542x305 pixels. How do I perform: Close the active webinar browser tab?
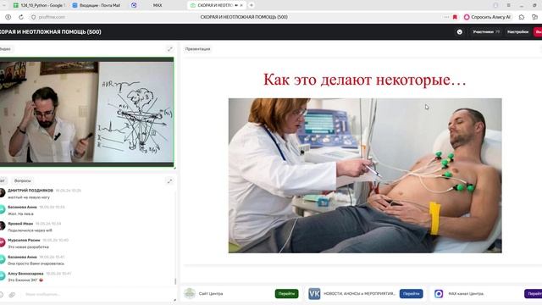click(241, 5)
